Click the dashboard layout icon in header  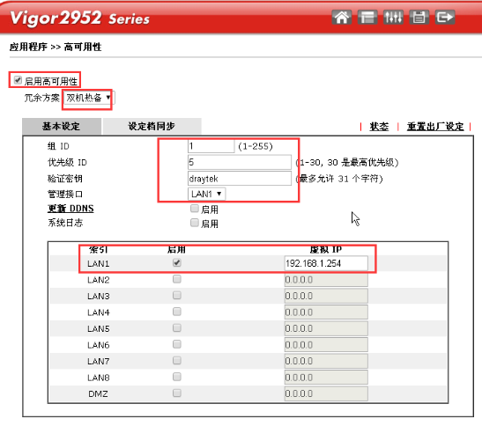coord(367,18)
